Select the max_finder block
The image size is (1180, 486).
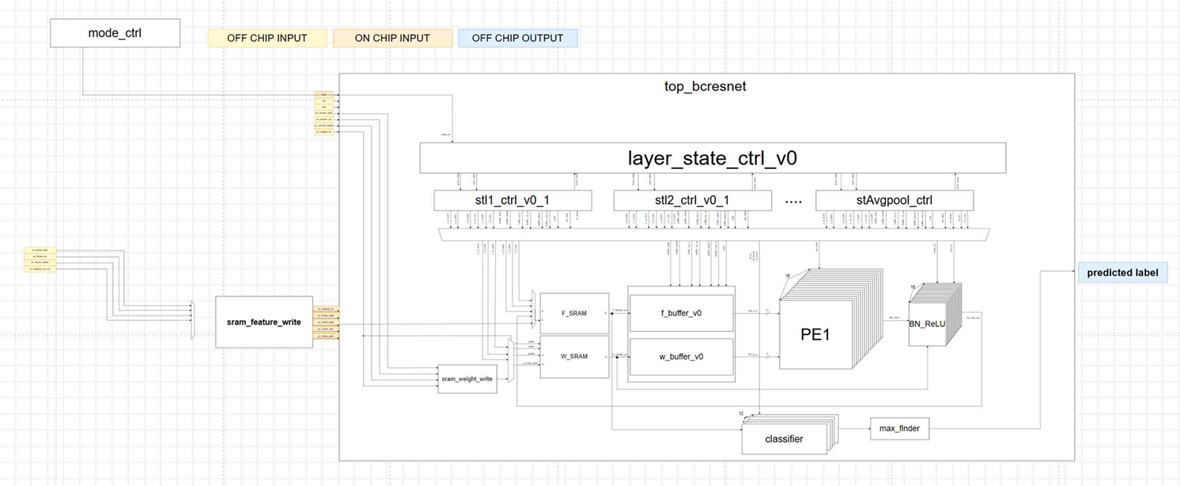pyautogui.click(x=899, y=430)
